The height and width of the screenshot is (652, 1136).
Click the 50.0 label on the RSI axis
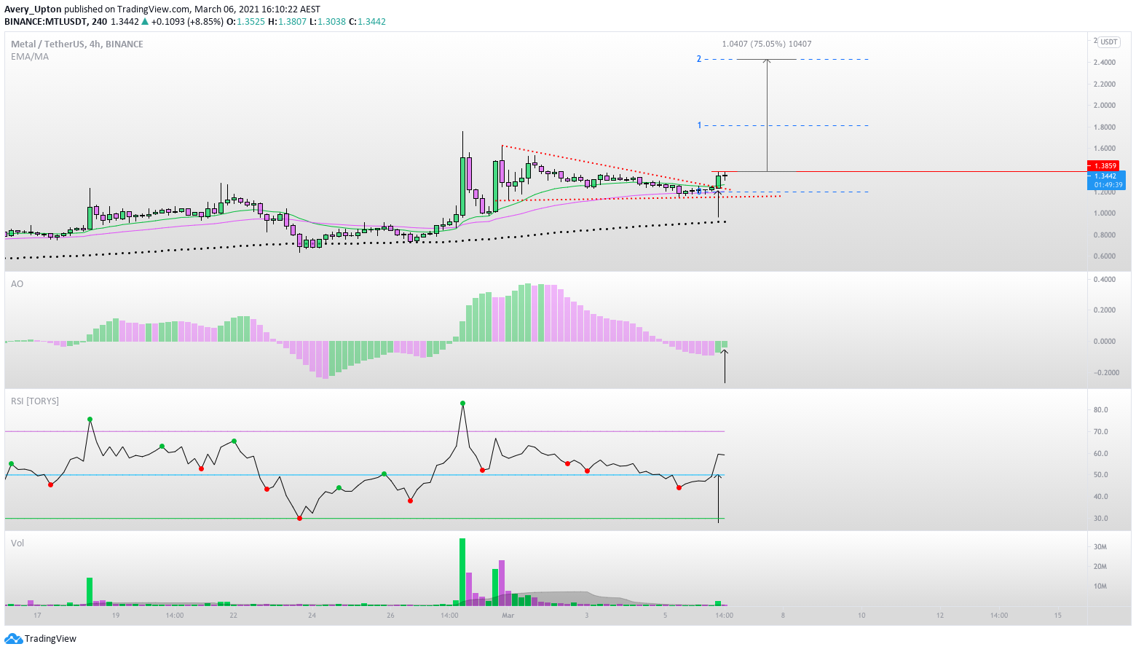1100,475
